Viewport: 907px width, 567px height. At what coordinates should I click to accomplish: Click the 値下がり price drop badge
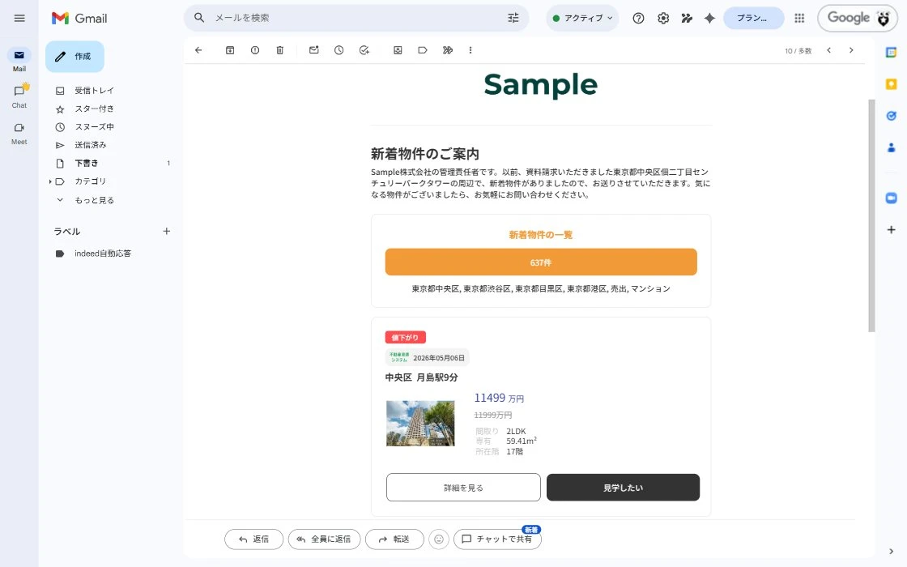click(x=406, y=337)
